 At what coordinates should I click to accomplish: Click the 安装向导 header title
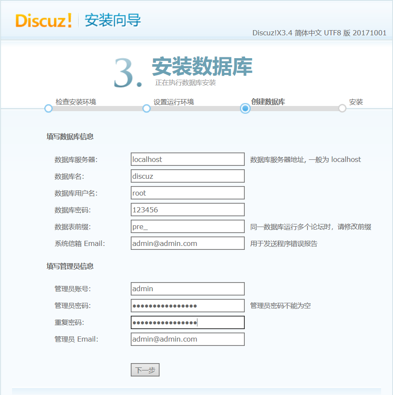[x=113, y=20]
